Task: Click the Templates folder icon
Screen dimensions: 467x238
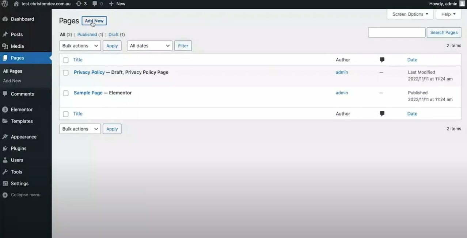Action: tap(5, 121)
